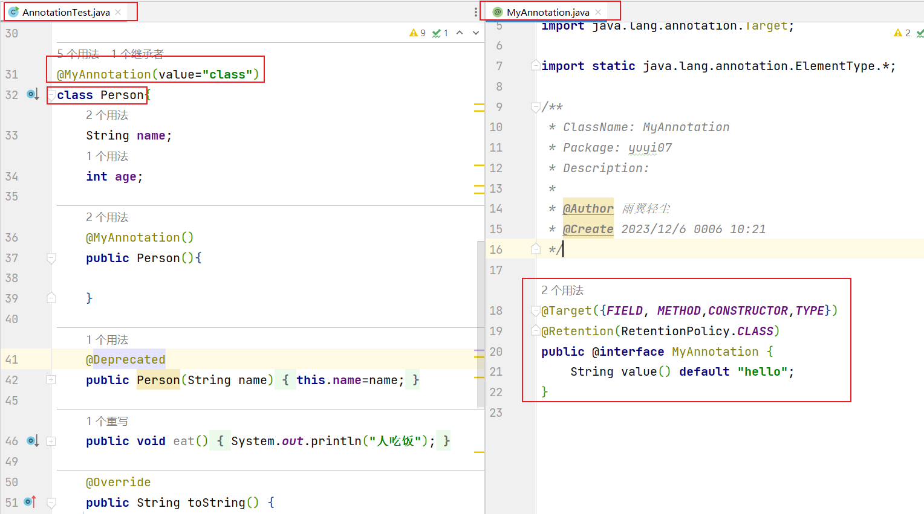The width and height of the screenshot is (924, 514).
Task: Click the METHOD element type in @Target
Action: (679, 310)
